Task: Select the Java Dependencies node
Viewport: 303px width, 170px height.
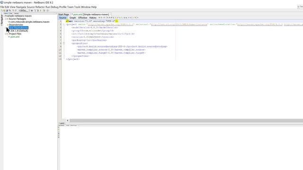Action: click(18, 28)
